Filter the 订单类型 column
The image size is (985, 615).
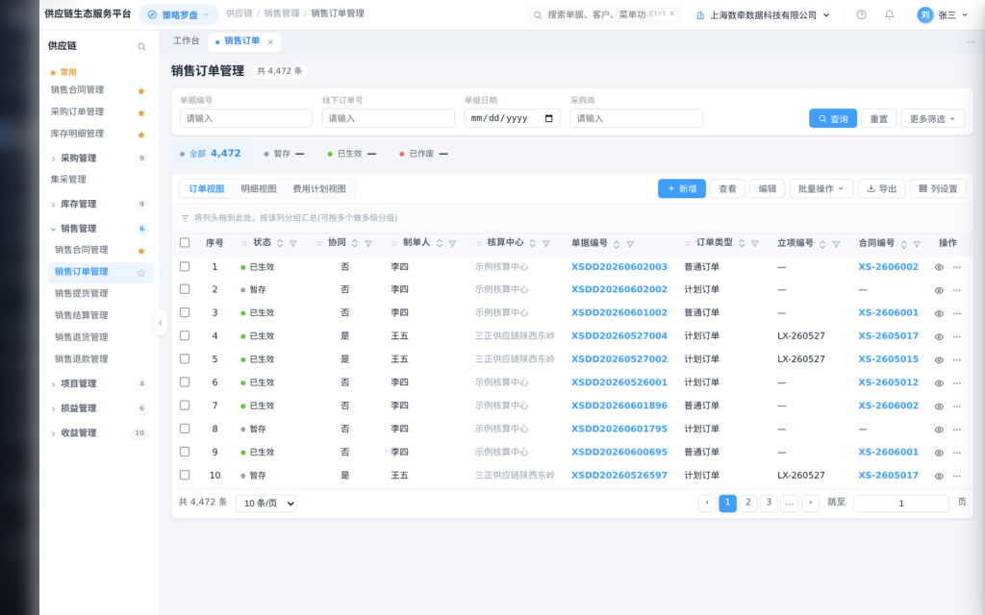pyautogui.click(x=754, y=243)
